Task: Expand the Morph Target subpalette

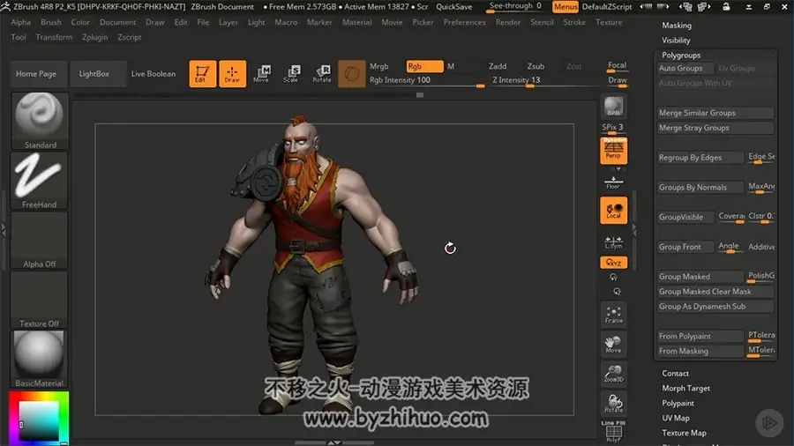Action: [x=685, y=389]
